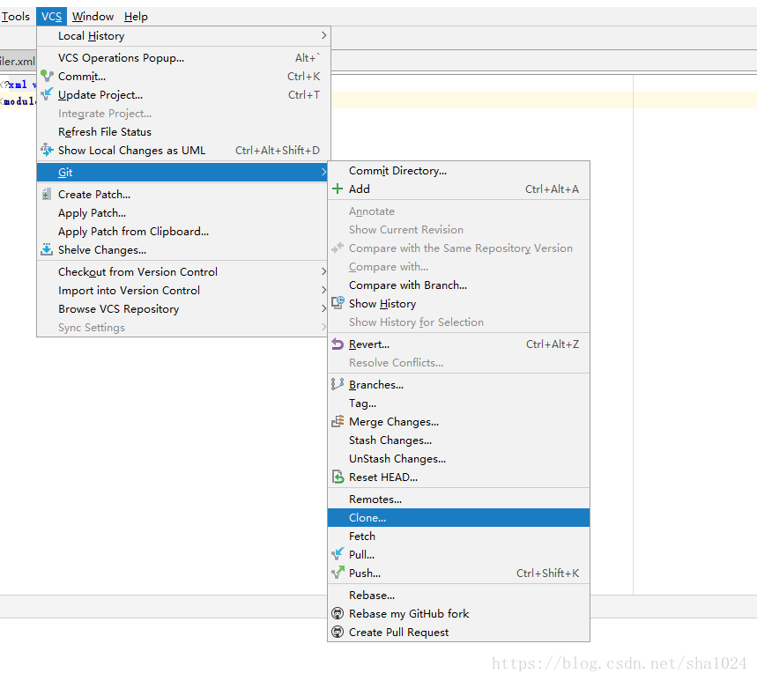Click the Pull arrow icon
This screenshot has width=757, height=681.
pyautogui.click(x=338, y=554)
